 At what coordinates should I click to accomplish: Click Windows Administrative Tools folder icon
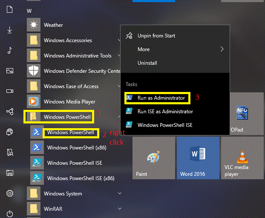34,55
